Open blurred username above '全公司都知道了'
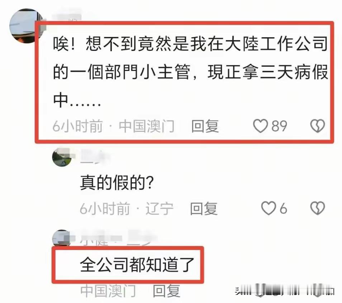This screenshot has height=303, width=342. click(x=118, y=238)
